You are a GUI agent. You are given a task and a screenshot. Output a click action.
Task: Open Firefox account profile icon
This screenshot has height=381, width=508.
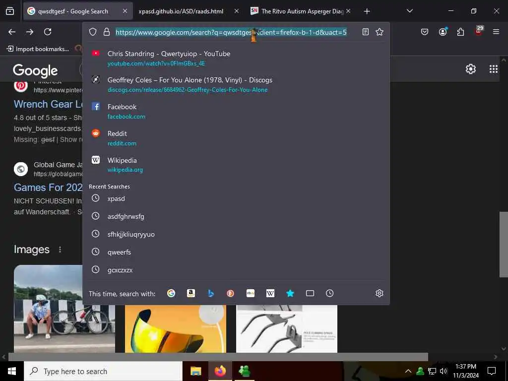443,32
